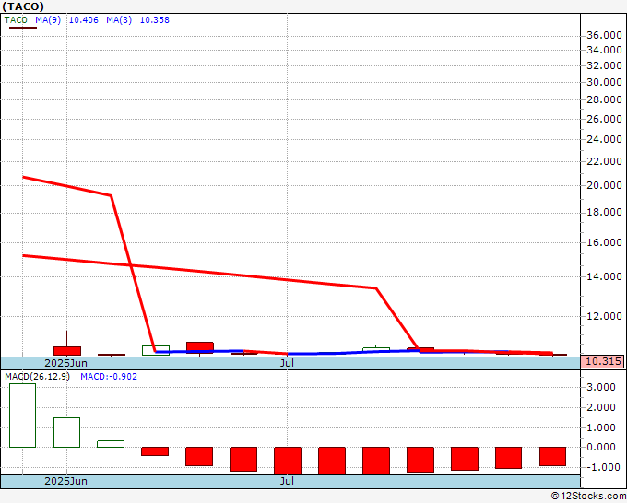Click the 12.000 price axis label

[x=604, y=316]
